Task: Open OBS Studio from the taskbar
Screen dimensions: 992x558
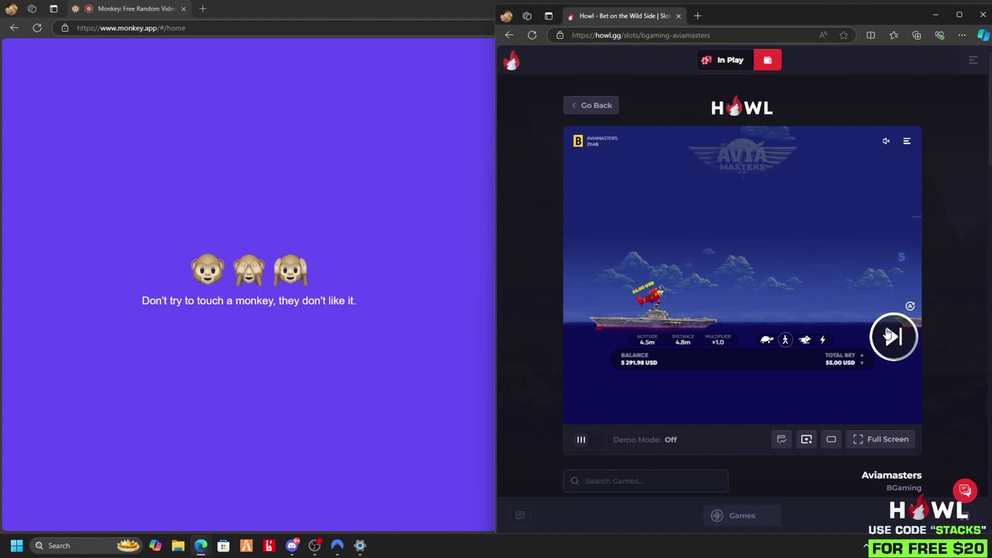Action: click(315, 546)
